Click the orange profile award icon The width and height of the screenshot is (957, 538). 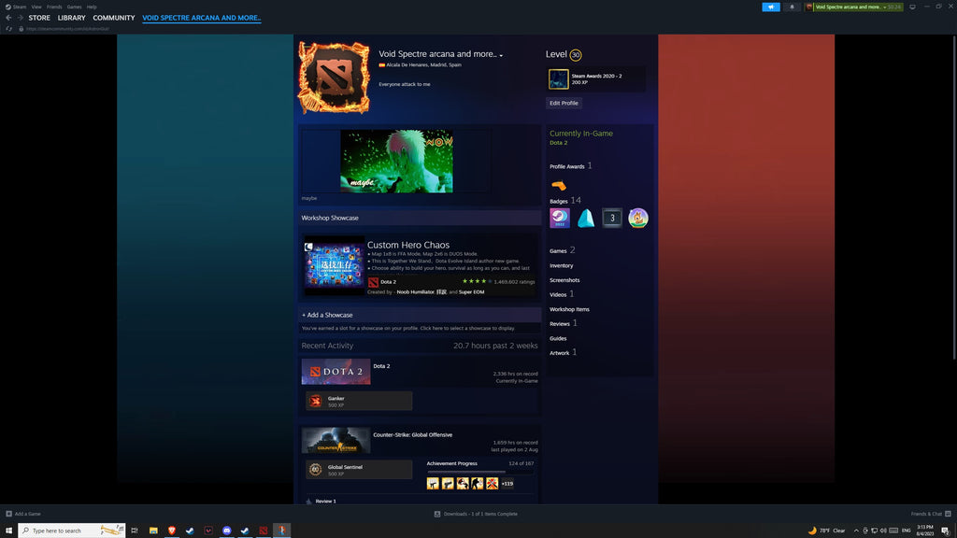pos(559,185)
